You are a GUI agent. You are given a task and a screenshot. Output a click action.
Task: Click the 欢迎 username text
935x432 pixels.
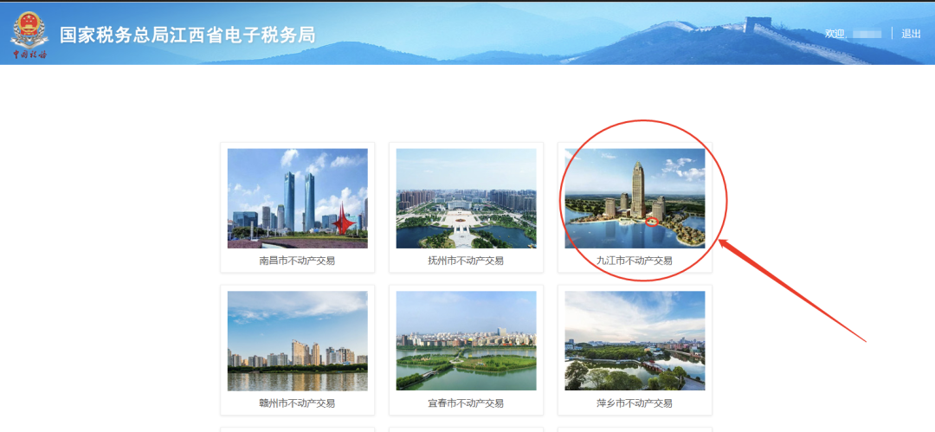click(x=854, y=34)
